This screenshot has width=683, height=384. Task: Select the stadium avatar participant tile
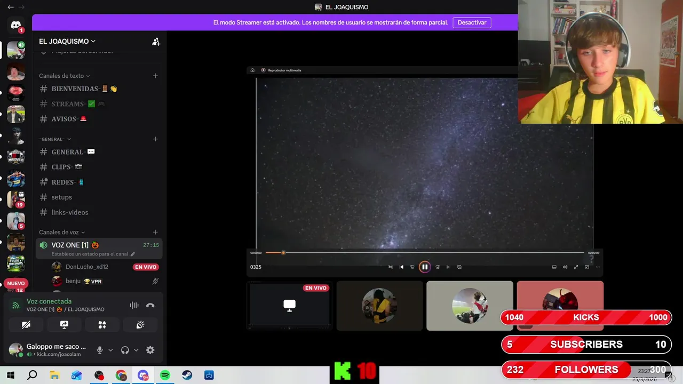coord(470,306)
